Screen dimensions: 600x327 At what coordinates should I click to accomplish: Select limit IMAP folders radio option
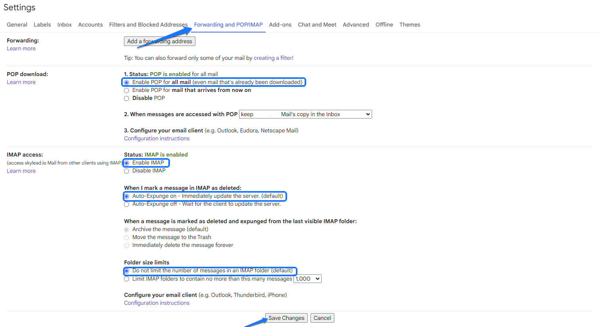tap(127, 279)
